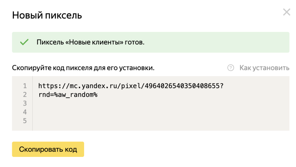The height and width of the screenshot is (167, 296).
Task: Click empty line 5 of the code area
Action: tap(87, 120)
